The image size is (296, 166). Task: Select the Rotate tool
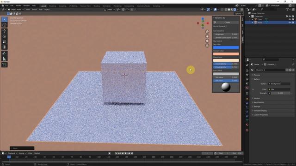point(4,36)
